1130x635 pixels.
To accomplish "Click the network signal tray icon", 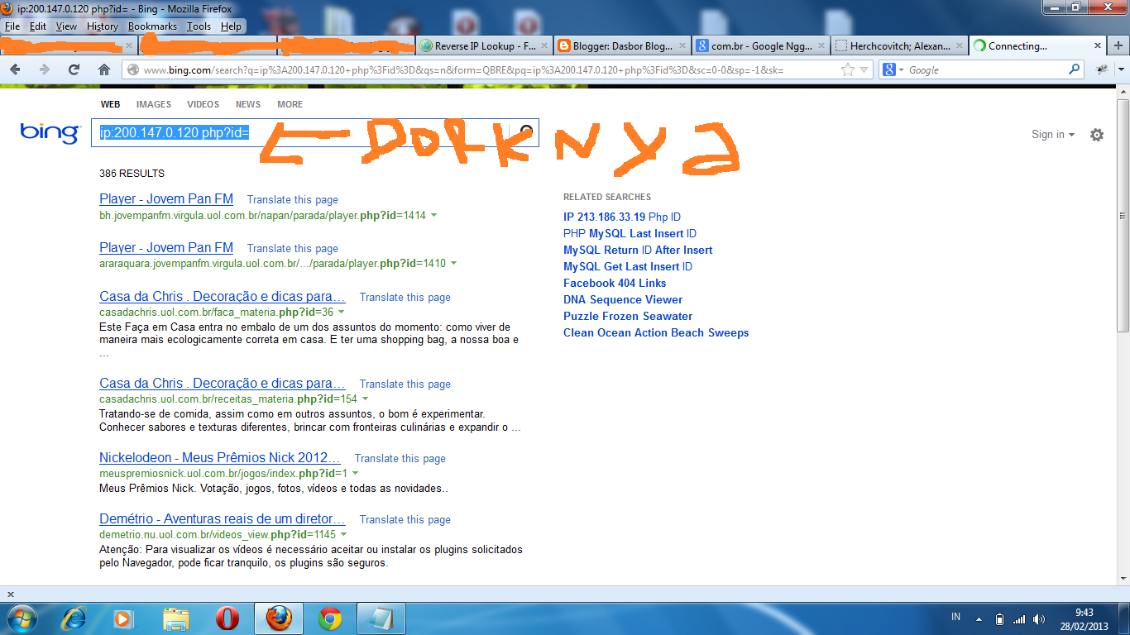I will point(1019,618).
